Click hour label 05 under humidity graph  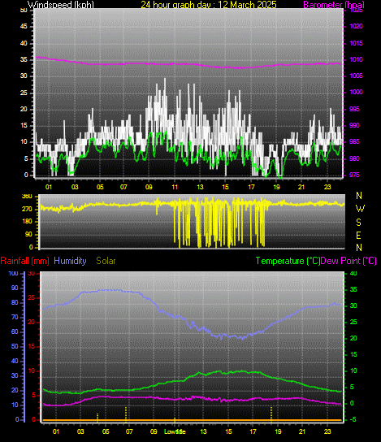(106, 431)
